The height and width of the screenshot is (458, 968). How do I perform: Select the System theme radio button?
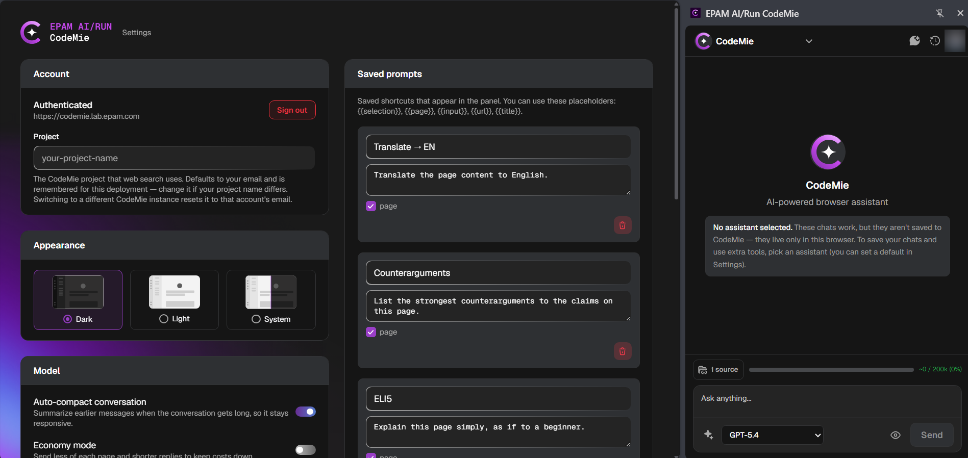pos(256,319)
